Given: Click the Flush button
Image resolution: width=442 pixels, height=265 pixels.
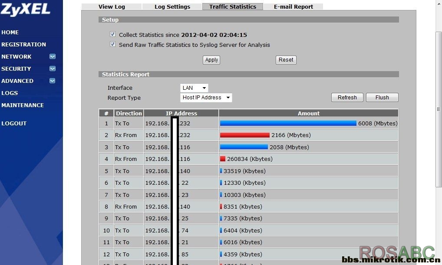Looking at the screenshot, I should (x=382, y=98).
